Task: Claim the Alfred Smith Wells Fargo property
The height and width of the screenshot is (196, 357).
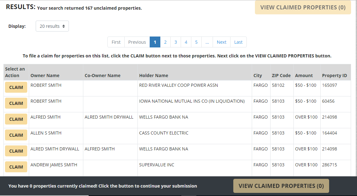Action: (16, 119)
